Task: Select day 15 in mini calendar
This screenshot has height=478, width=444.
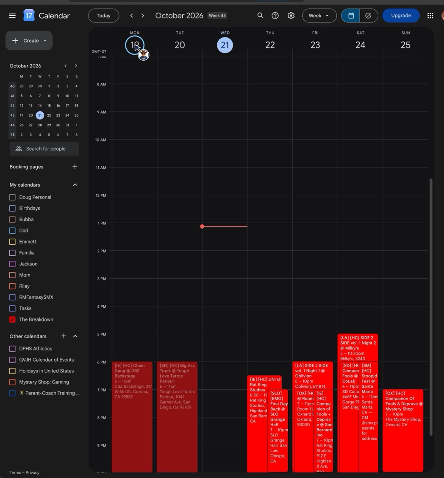Action: pyautogui.click(x=49, y=106)
